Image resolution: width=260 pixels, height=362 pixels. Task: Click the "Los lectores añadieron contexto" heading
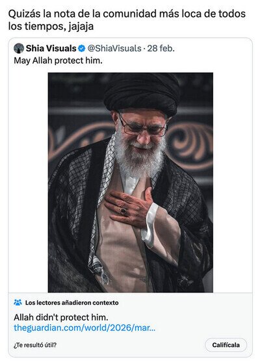[x=71, y=303]
